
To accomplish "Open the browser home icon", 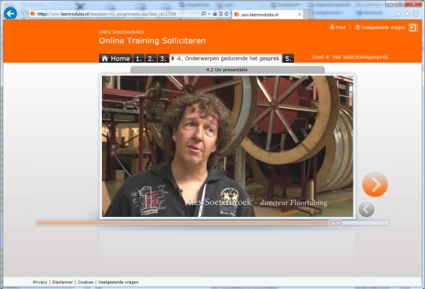I will [x=398, y=14].
